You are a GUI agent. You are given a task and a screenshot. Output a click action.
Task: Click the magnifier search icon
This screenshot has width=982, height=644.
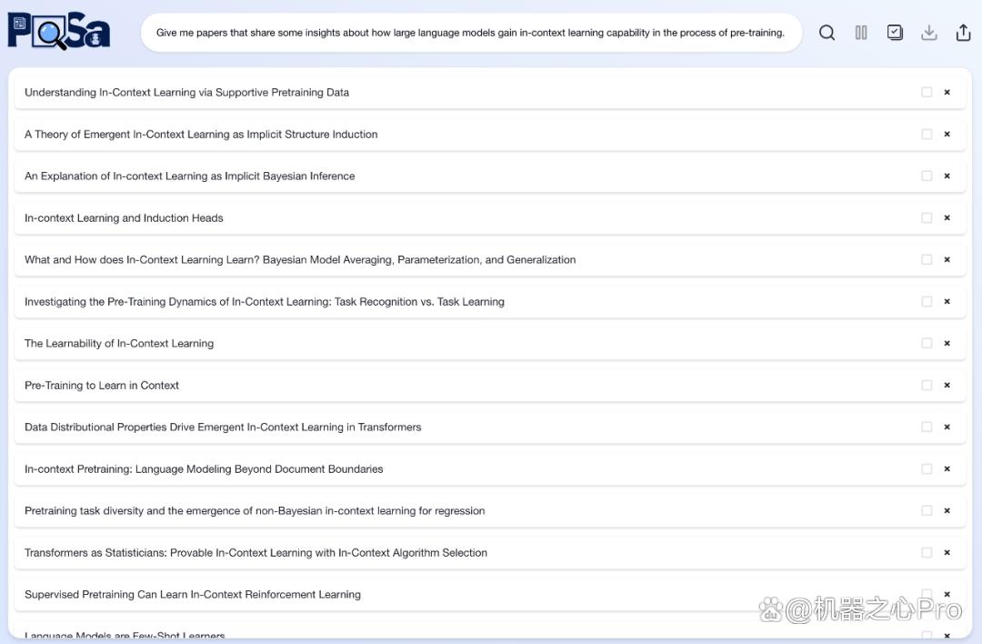(827, 33)
